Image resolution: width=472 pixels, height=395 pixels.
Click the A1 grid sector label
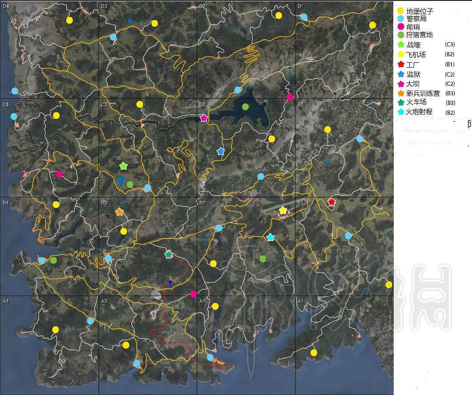point(300,301)
